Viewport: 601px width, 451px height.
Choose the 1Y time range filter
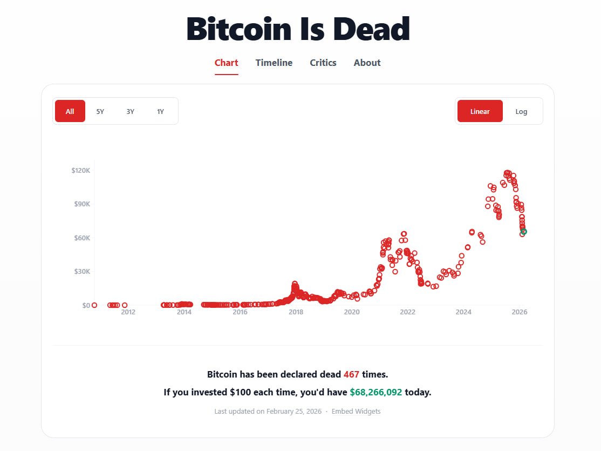(160, 111)
